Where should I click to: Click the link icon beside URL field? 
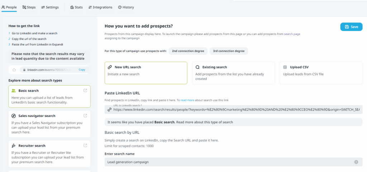(109, 110)
